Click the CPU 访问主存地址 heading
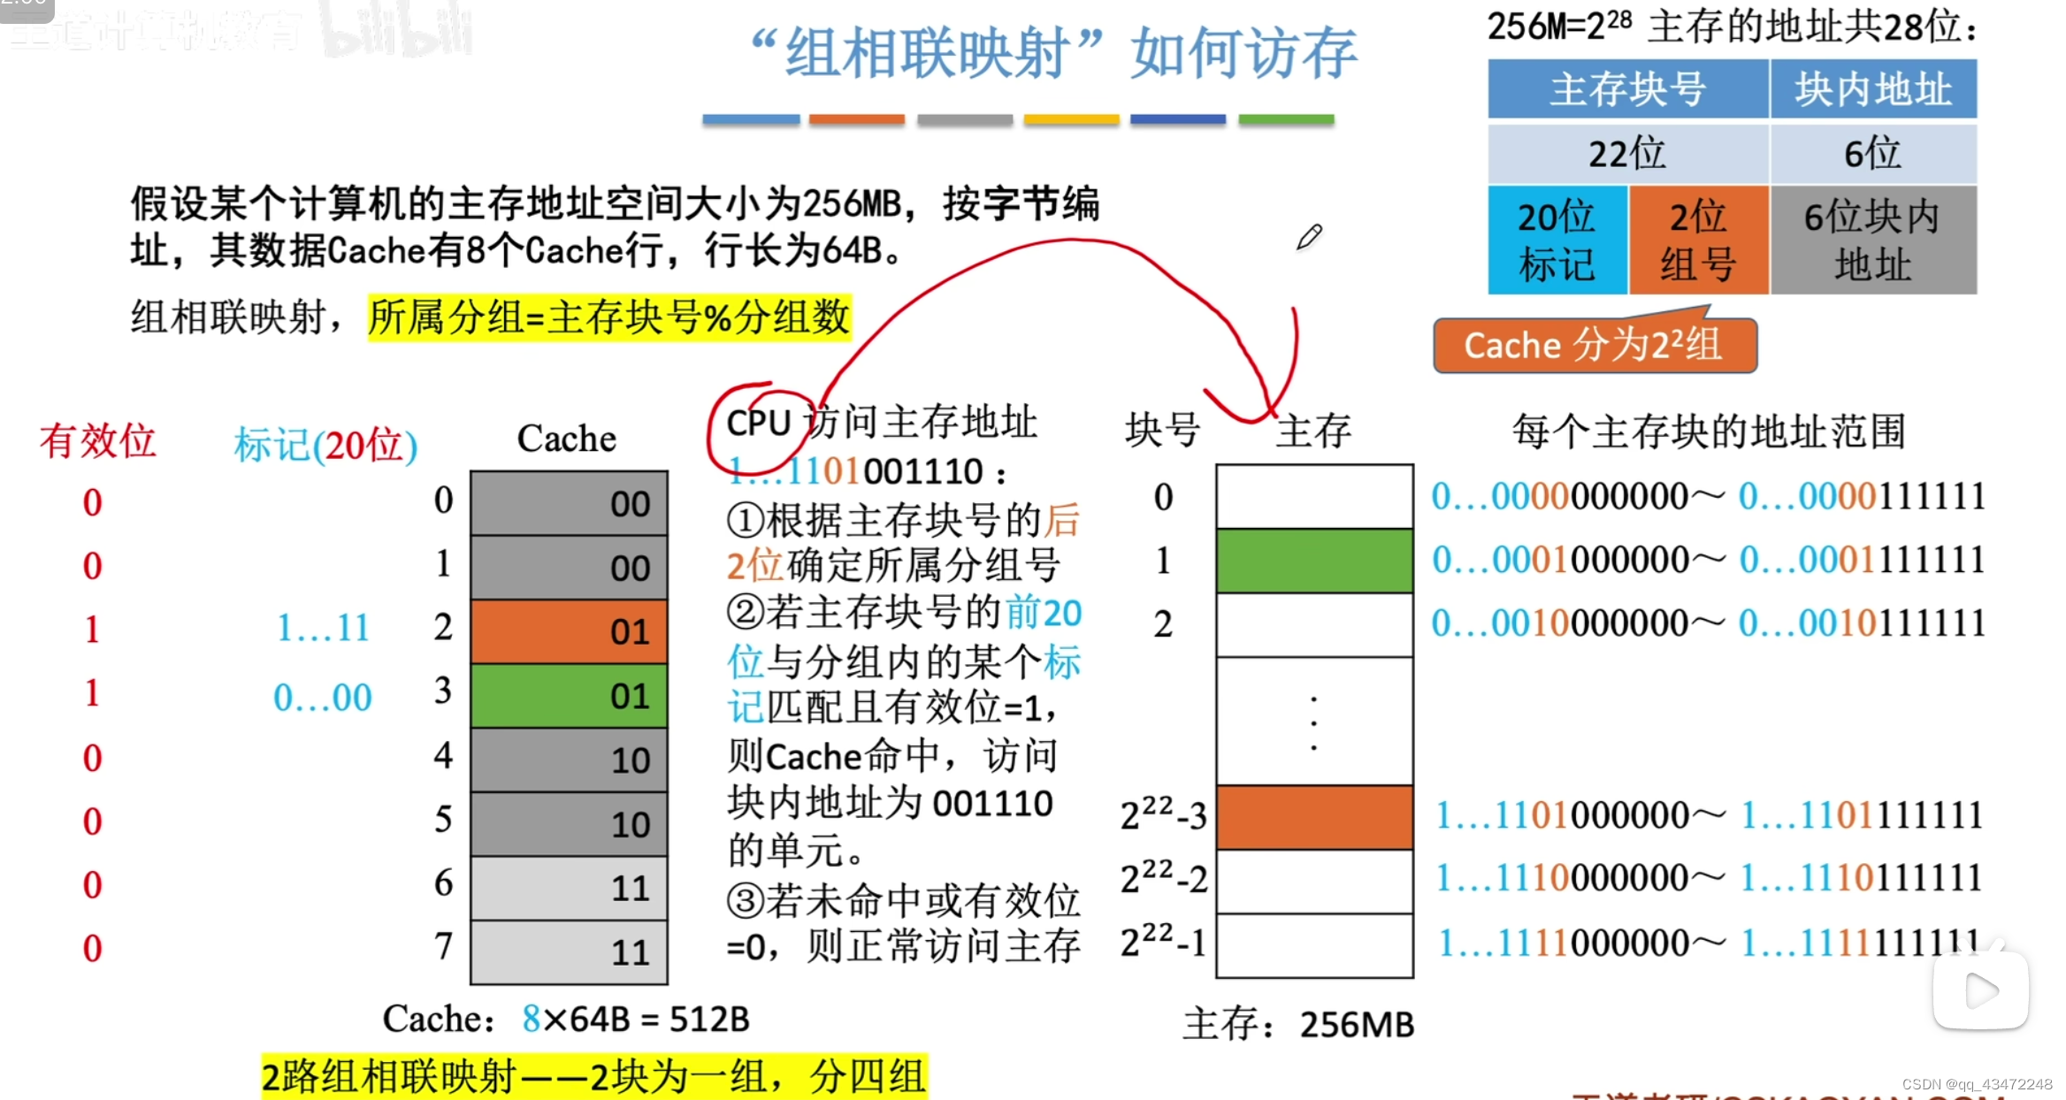This screenshot has width=2066, height=1100. click(x=882, y=423)
